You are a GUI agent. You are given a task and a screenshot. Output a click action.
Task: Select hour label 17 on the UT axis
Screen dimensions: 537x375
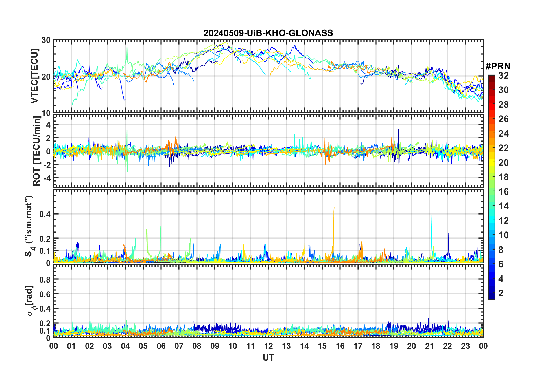coord(358,346)
